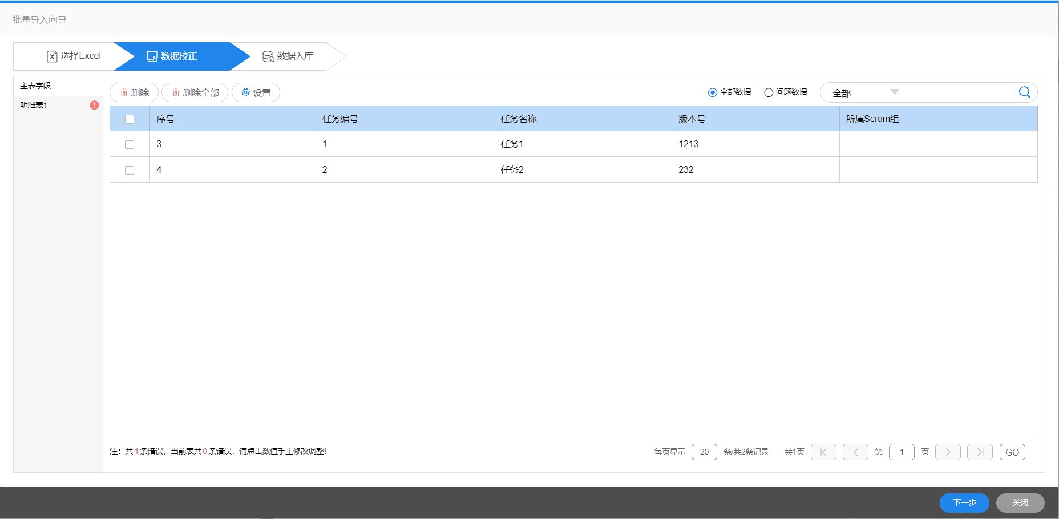
Task: Click the GO pagination button
Action: pos(1012,452)
